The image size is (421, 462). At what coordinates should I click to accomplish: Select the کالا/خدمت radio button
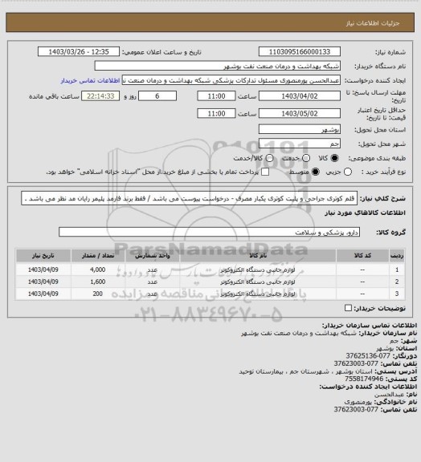tap(269, 158)
